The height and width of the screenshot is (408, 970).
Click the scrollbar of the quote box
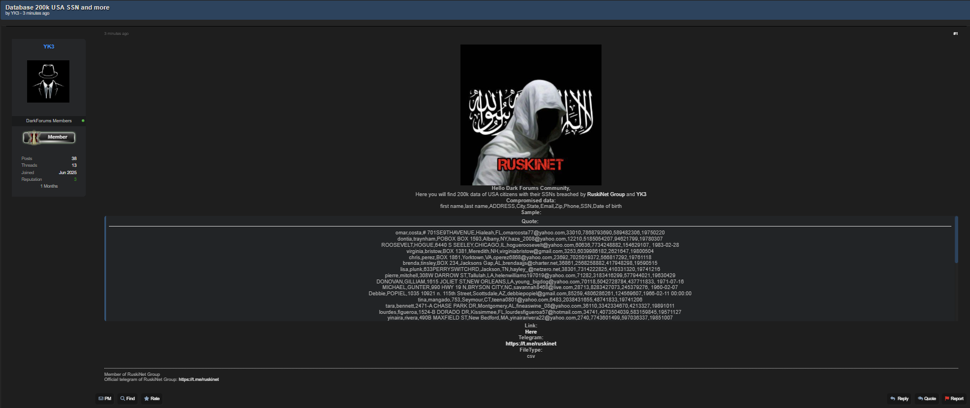pyautogui.click(x=956, y=240)
